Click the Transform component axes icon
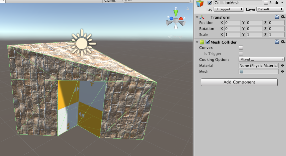 (x=202, y=17)
